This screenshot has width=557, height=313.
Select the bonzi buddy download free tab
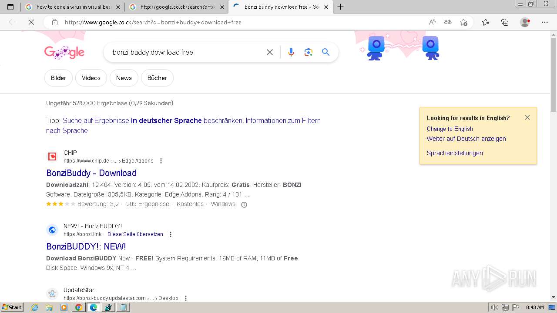click(x=281, y=7)
